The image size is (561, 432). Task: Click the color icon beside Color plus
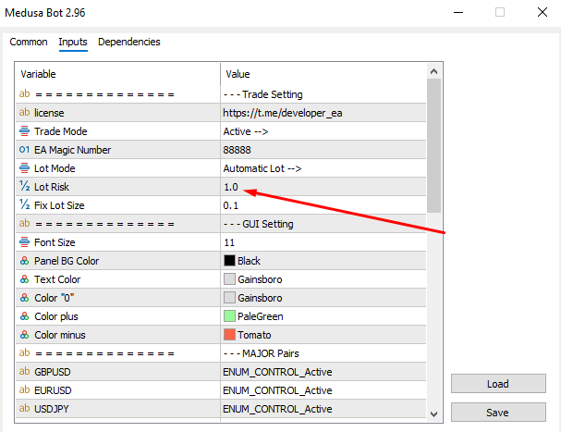(24, 316)
